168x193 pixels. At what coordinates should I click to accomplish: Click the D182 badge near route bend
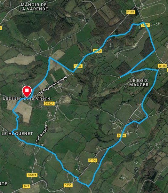click(x=78, y=66)
